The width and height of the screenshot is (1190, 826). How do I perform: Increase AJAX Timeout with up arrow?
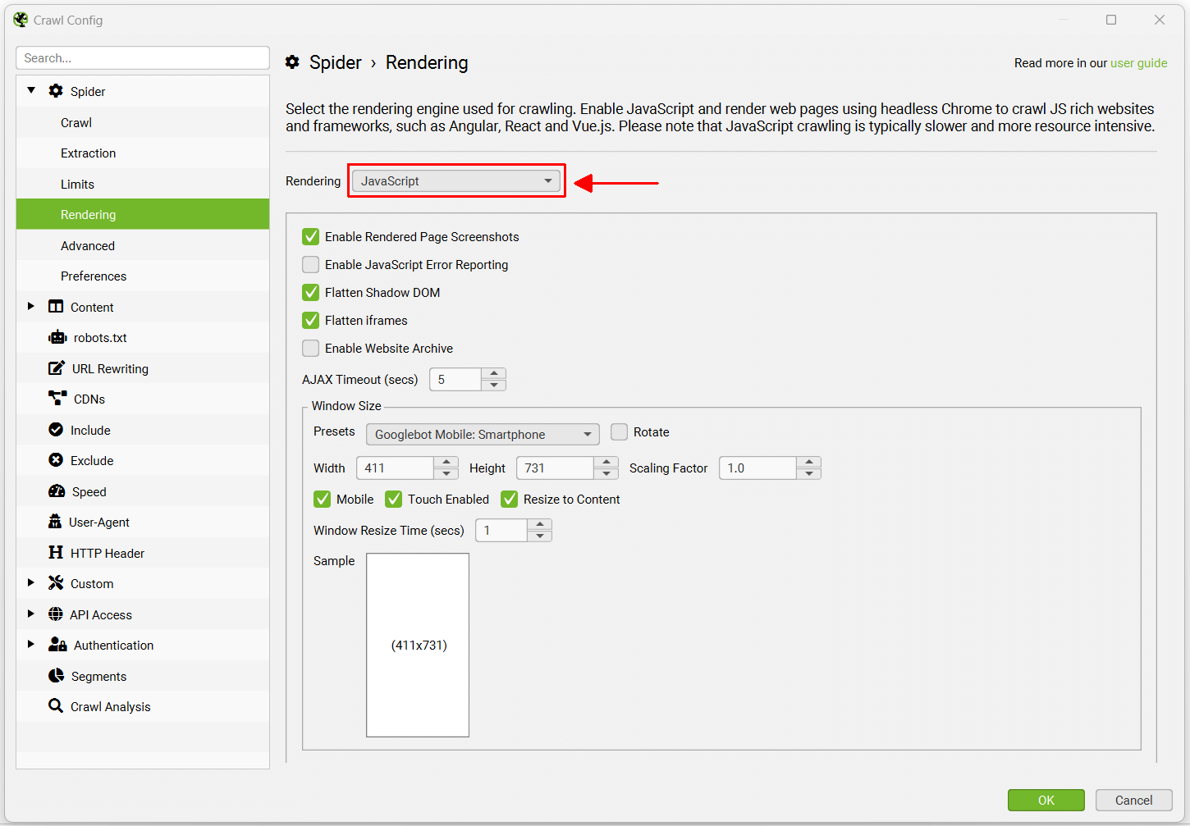click(x=494, y=374)
